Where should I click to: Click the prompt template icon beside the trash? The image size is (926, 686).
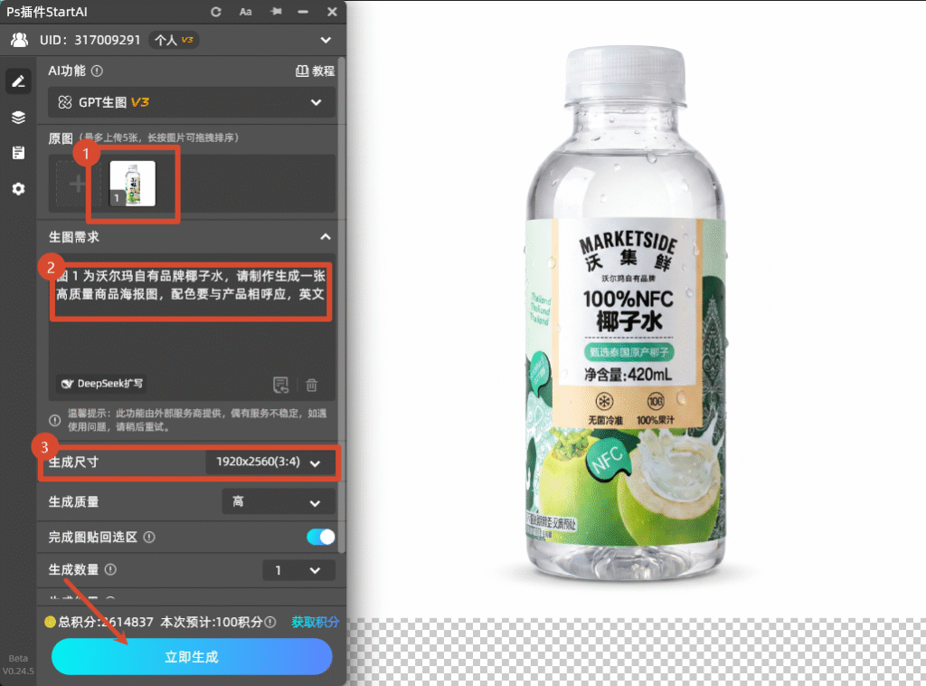(x=280, y=385)
